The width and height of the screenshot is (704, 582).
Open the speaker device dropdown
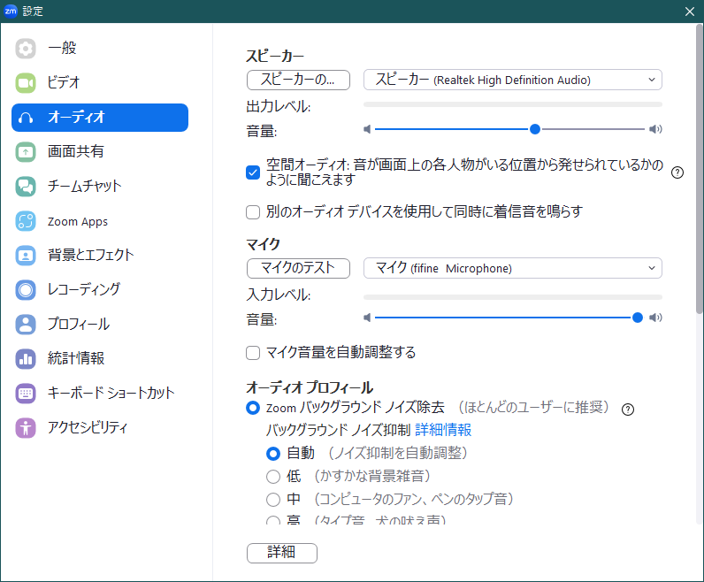(513, 80)
